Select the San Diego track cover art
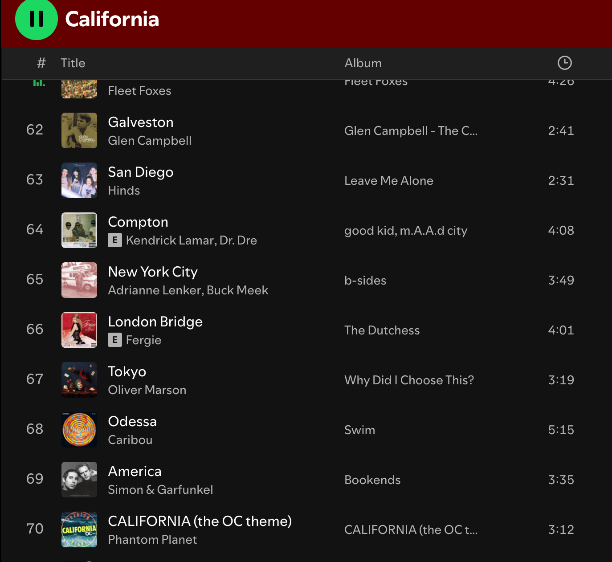 pyautogui.click(x=79, y=180)
